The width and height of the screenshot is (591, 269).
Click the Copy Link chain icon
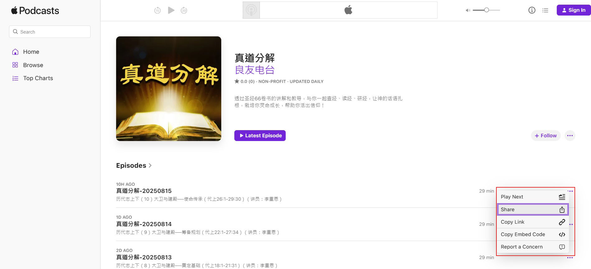point(562,222)
